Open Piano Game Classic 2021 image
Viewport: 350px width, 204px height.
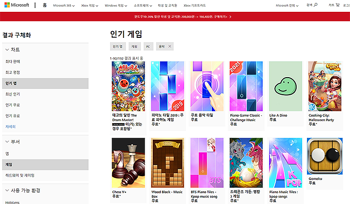point(246,86)
